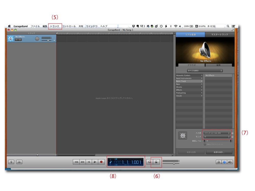Click help icon next to input source
Viewport: 255px width, 191px height.
point(232,133)
